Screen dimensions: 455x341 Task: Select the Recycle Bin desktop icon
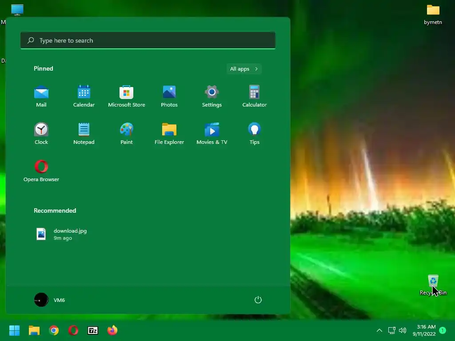pos(433,285)
